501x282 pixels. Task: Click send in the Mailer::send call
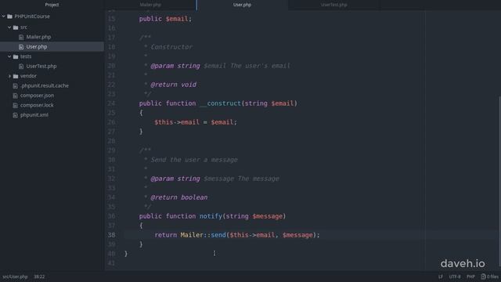coord(218,235)
